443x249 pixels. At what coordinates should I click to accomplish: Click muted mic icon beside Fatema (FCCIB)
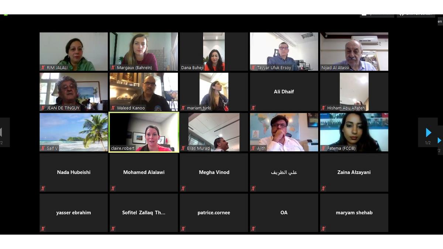coord(323,148)
